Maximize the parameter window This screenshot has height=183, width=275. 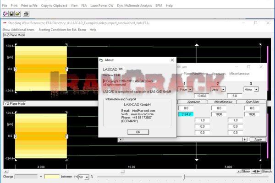(249, 67)
